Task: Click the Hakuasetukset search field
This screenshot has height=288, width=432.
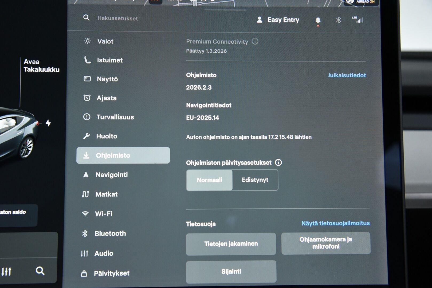Action: 117,18
